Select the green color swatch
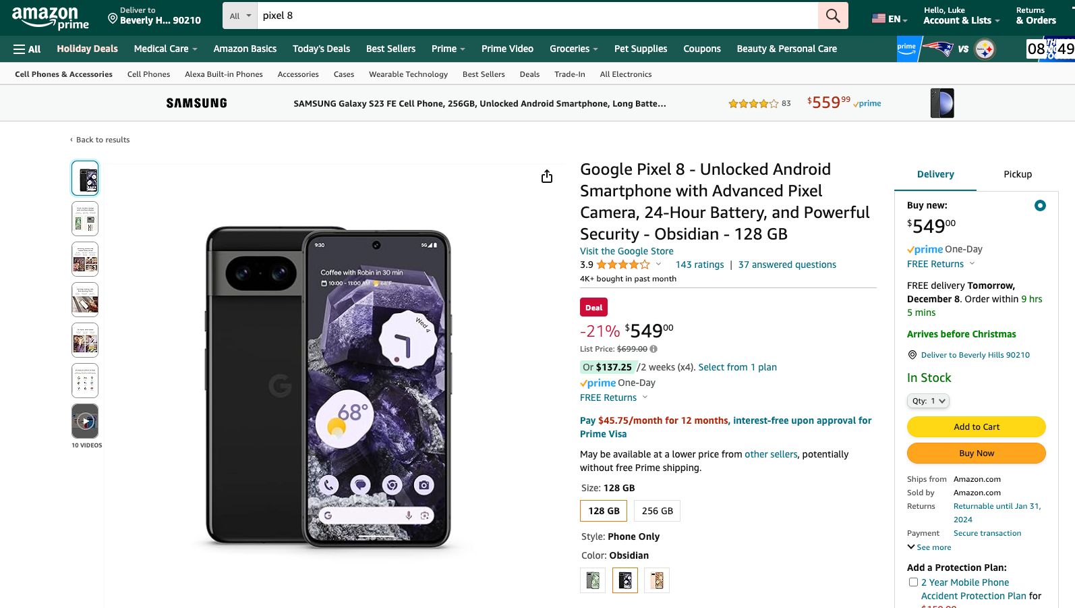 click(x=593, y=580)
